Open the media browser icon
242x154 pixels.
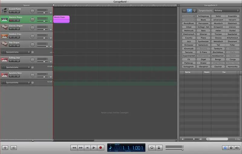click(x=237, y=148)
